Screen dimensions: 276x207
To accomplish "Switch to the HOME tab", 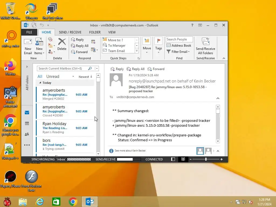I will [46, 32].
